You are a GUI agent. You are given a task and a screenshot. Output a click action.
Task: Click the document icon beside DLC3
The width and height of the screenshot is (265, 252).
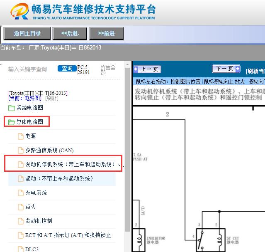pos(21,249)
